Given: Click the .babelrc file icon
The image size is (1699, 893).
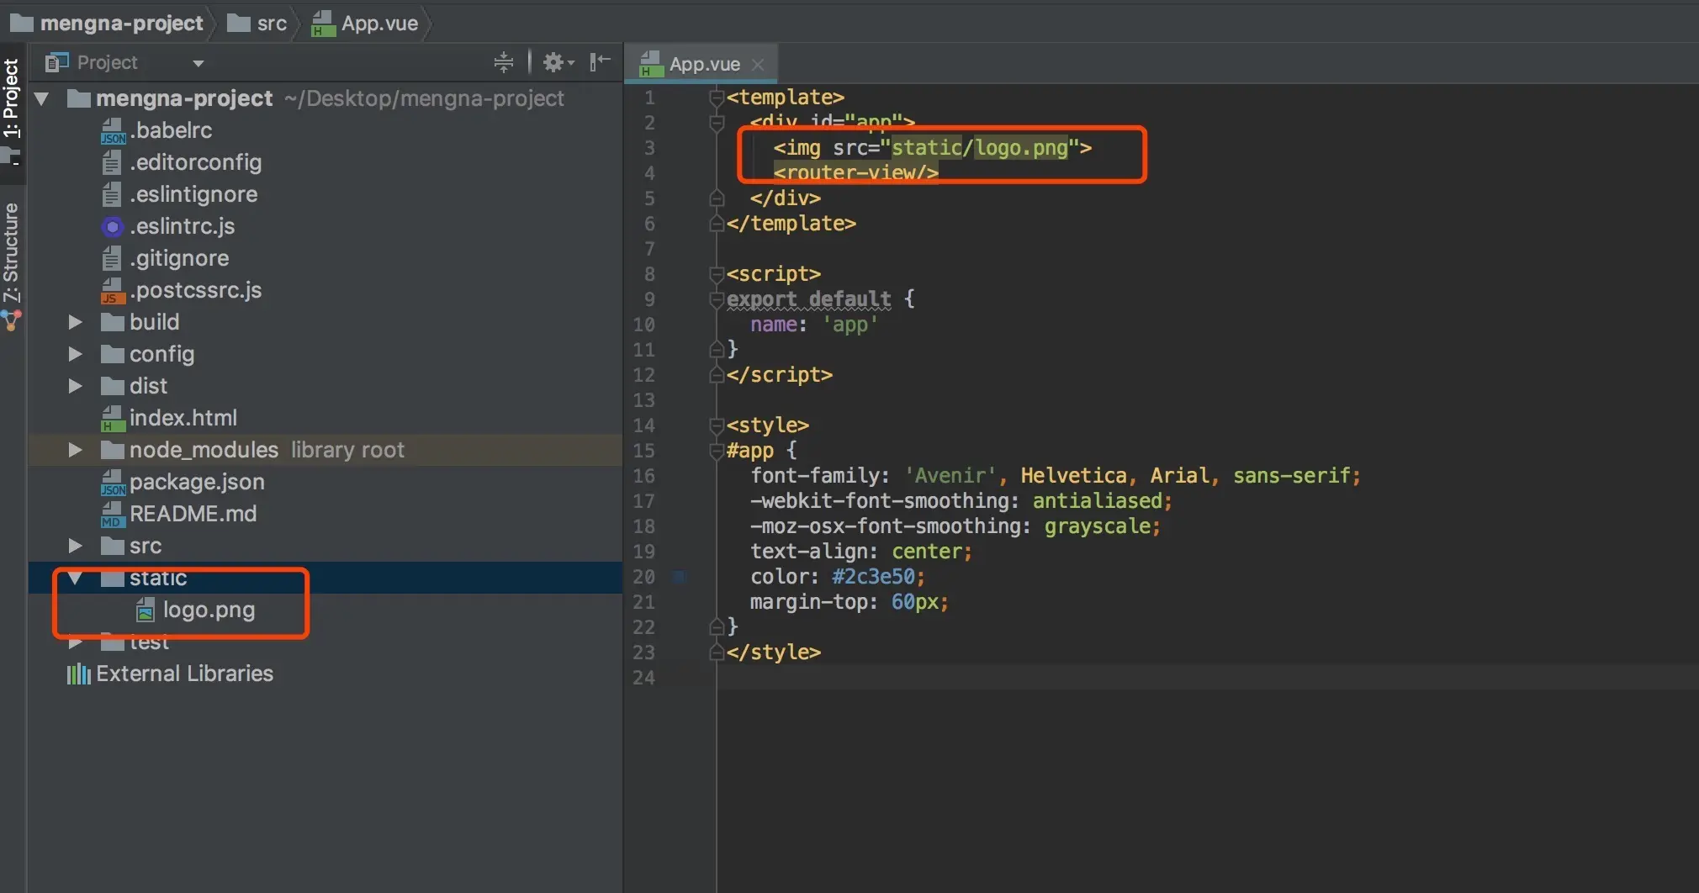Looking at the screenshot, I should pos(113,130).
